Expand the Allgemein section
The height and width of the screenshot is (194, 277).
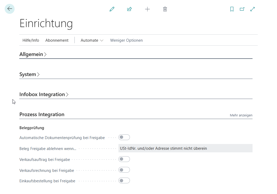(33, 54)
